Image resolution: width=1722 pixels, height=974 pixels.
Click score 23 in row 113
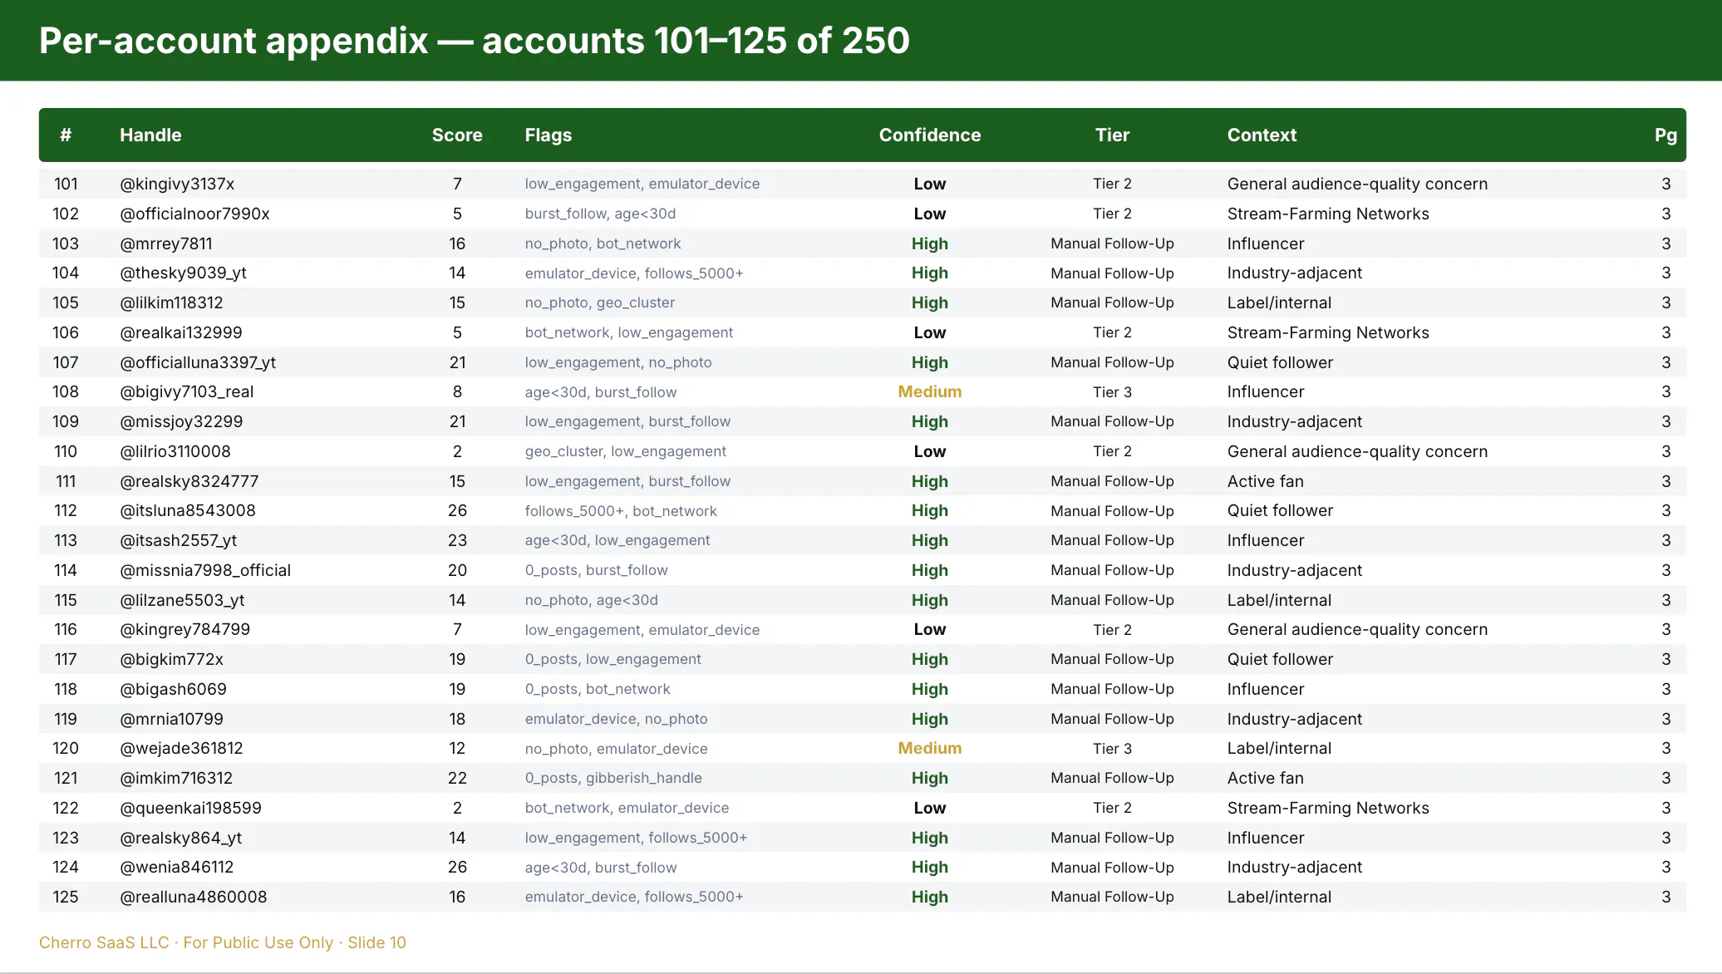[x=457, y=540]
